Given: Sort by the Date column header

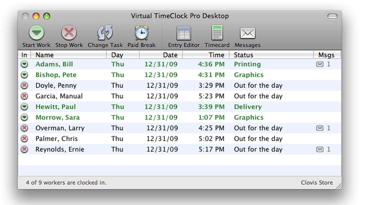Looking at the screenshot, I should point(161,55).
